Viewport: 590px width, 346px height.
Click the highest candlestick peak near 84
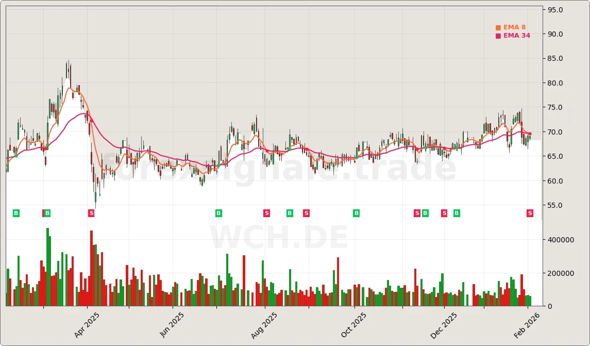pos(68,62)
